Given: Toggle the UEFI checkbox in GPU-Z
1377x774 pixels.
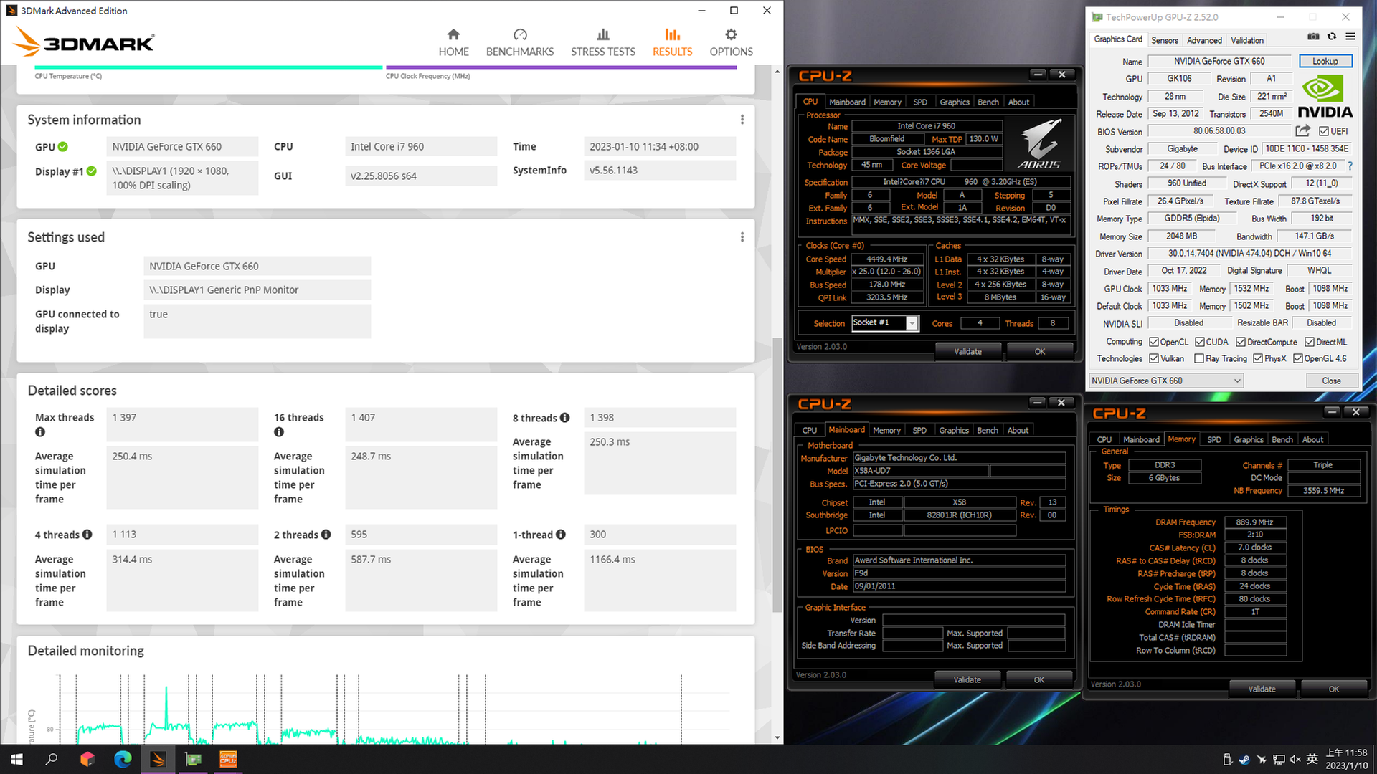Looking at the screenshot, I should coord(1324,132).
